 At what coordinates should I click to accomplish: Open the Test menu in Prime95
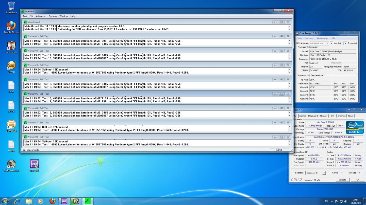pyautogui.click(x=25, y=16)
